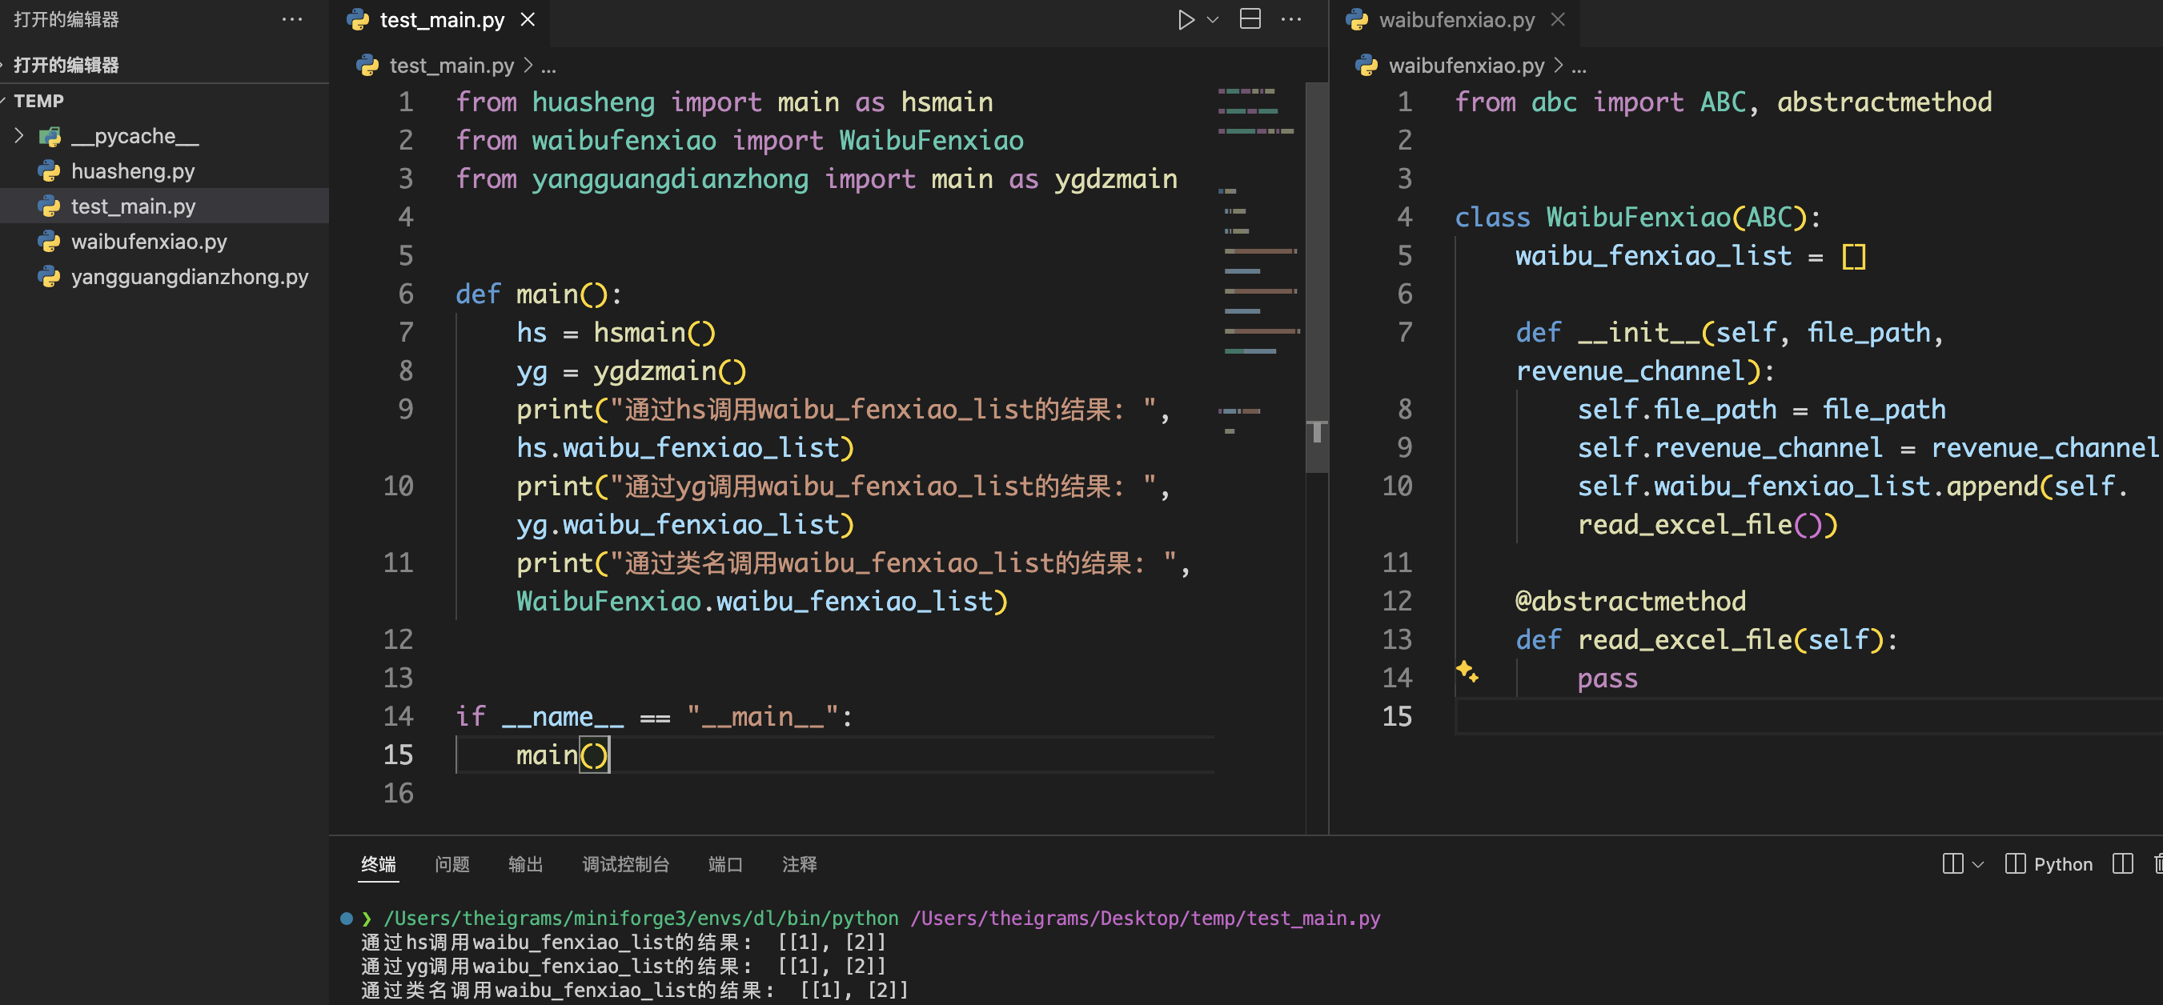Switch to the 调试控制台 tab
The image size is (2163, 1005).
625,864
